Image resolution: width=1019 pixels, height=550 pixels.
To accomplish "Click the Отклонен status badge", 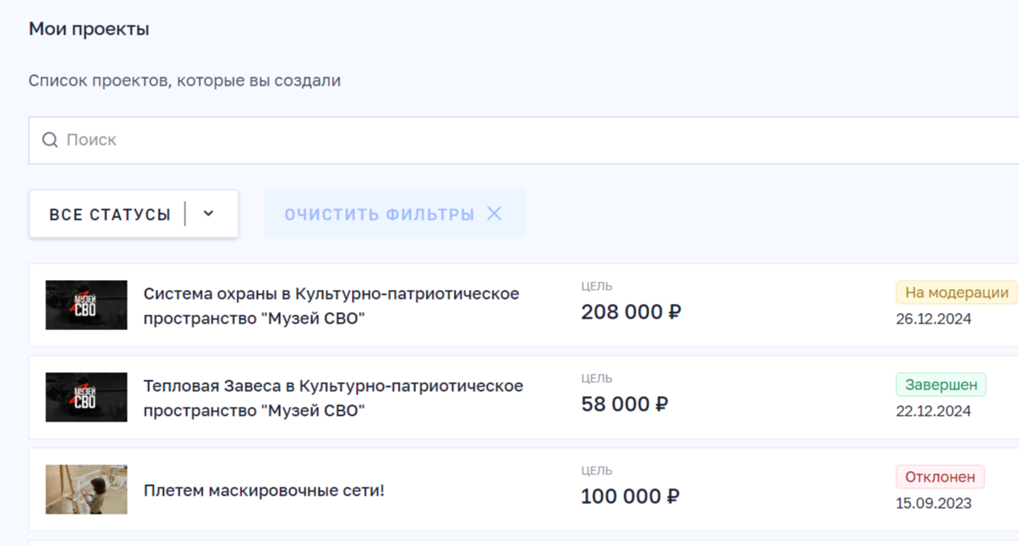I will [x=940, y=477].
